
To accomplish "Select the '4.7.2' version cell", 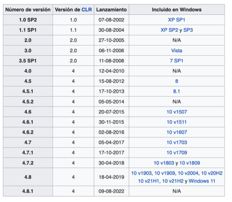I will [x=28, y=163].
